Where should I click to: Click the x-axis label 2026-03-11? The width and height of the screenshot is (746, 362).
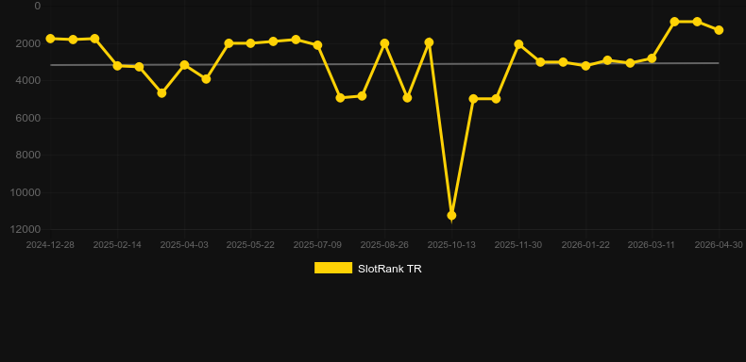click(x=652, y=245)
